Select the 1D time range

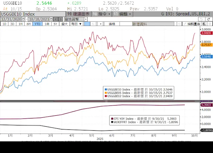(x=4, y=24)
